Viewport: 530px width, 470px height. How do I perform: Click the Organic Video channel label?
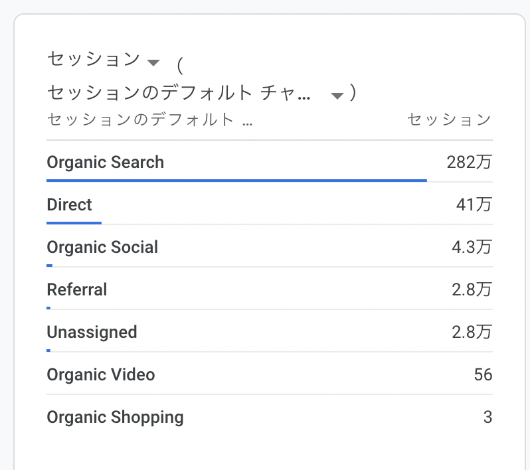coord(101,374)
